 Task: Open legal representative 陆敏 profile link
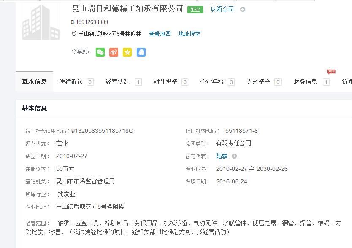[222, 156]
